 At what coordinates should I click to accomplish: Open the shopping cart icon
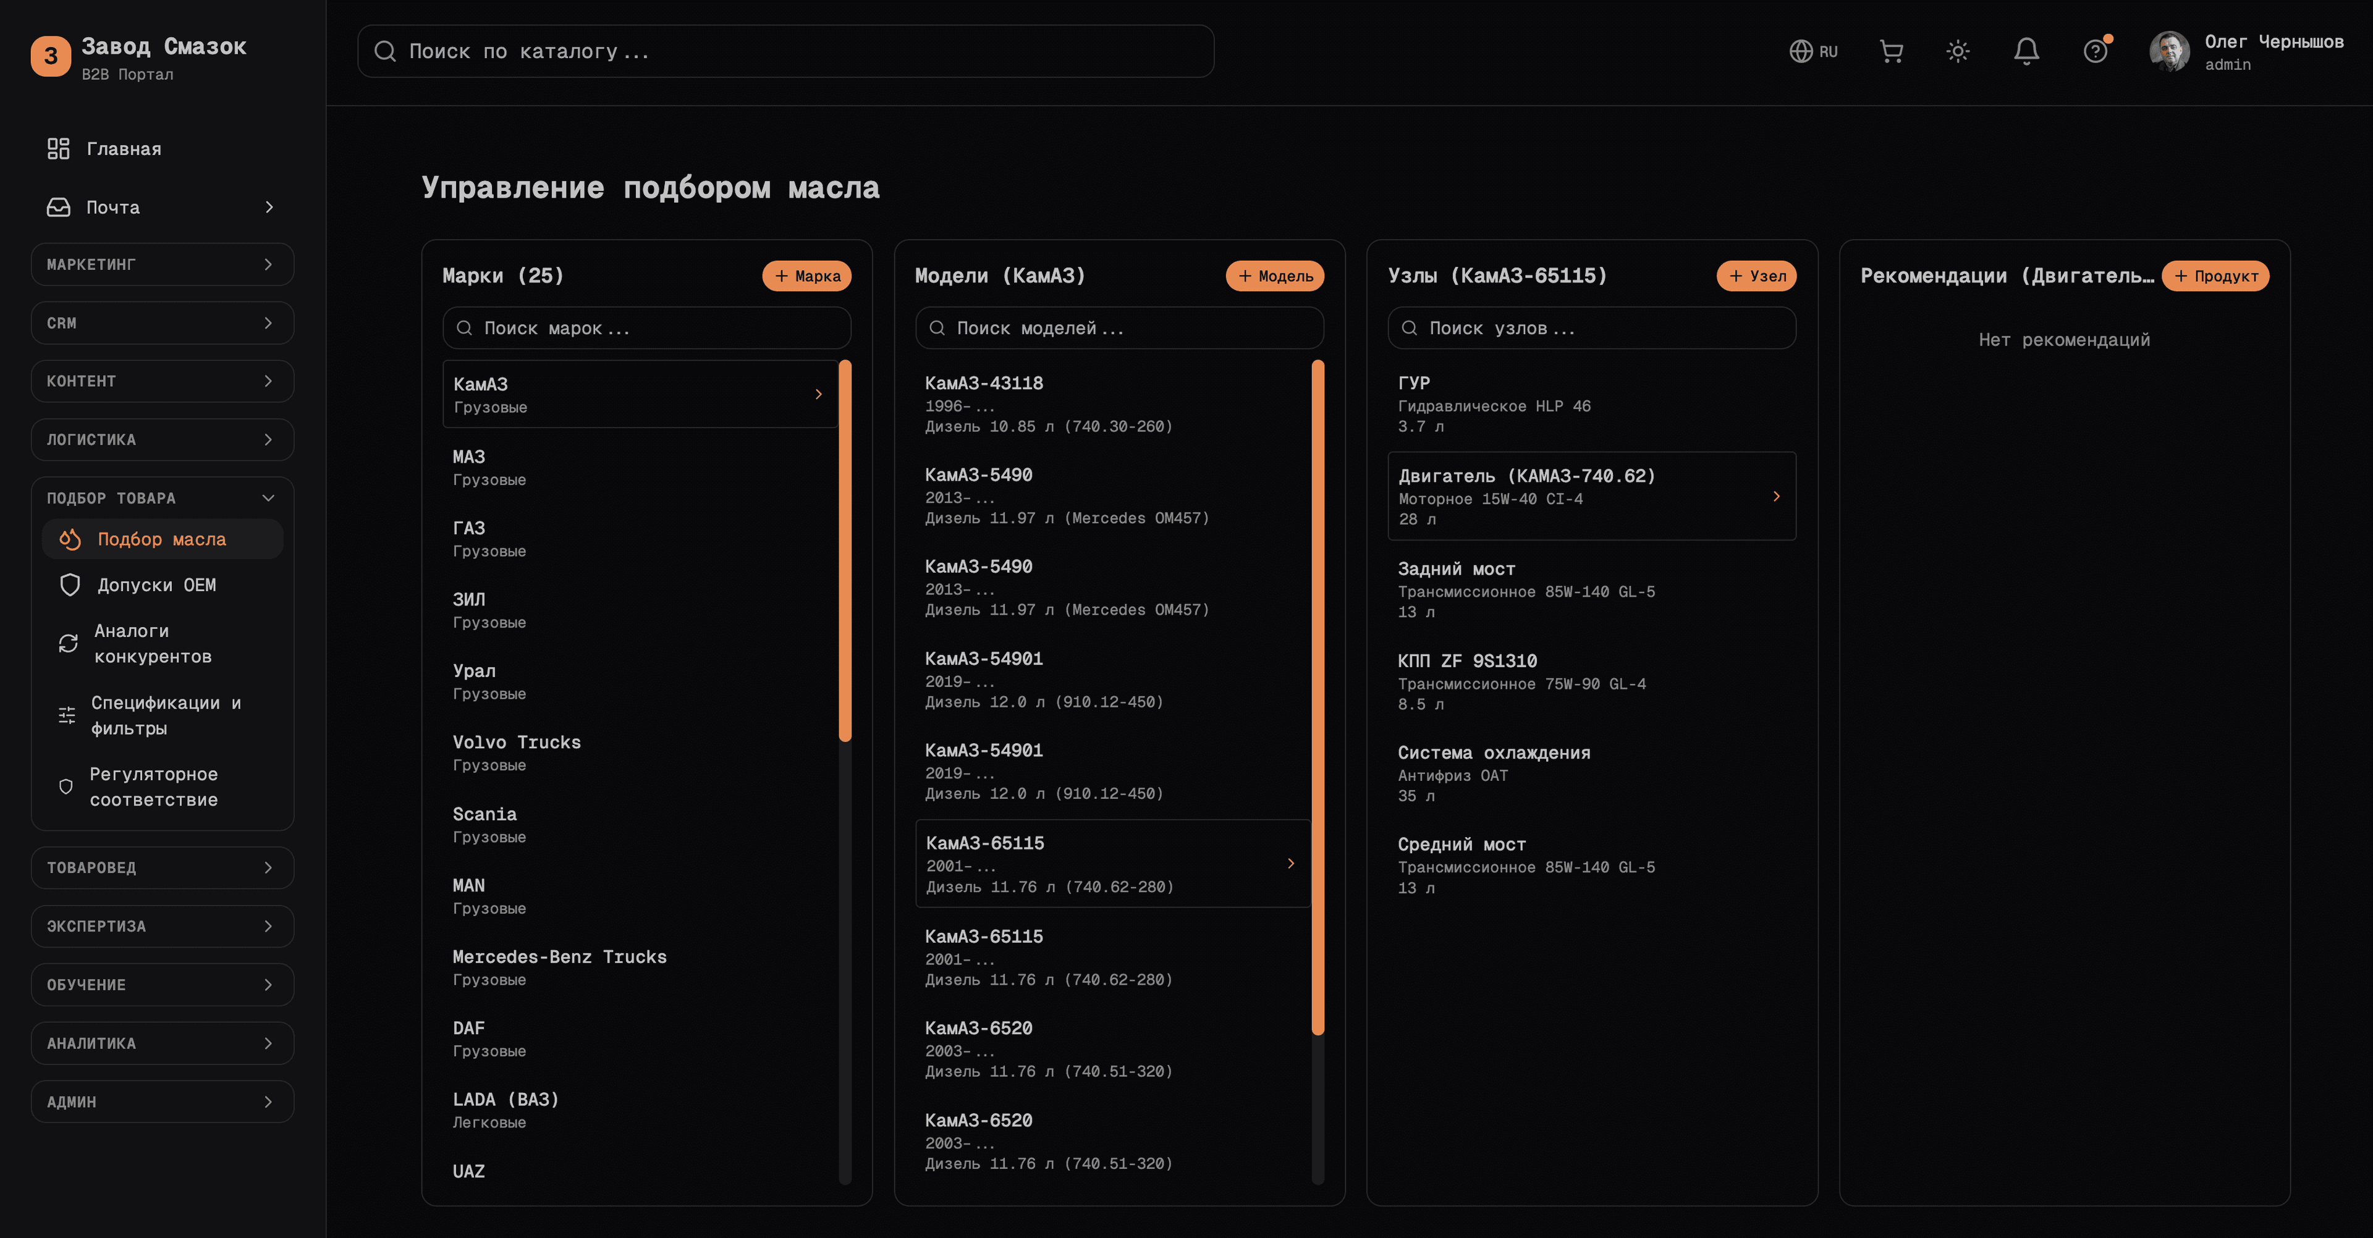[x=1891, y=52]
